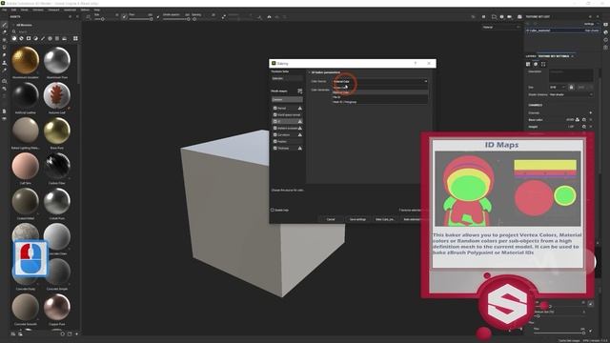This screenshot has width=610, height=343.
Task: Open the Color Source dropdown
Action: point(380,81)
